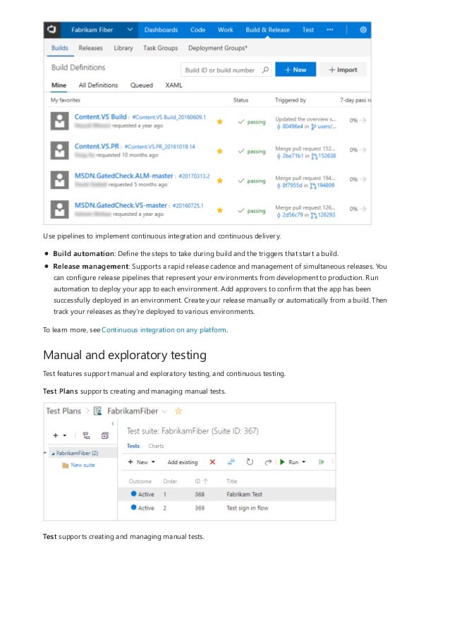Select the Mine tab
This screenshot has height=637, width=450.
pyautogui.click(x=59, y=85)
